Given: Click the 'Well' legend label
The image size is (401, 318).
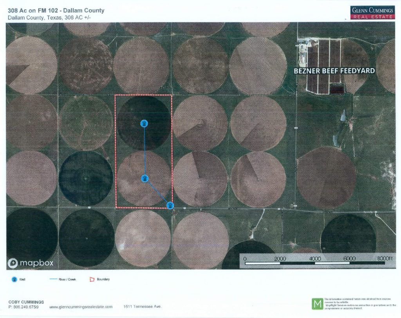Looking at the screenshot, I should [22, 279].
